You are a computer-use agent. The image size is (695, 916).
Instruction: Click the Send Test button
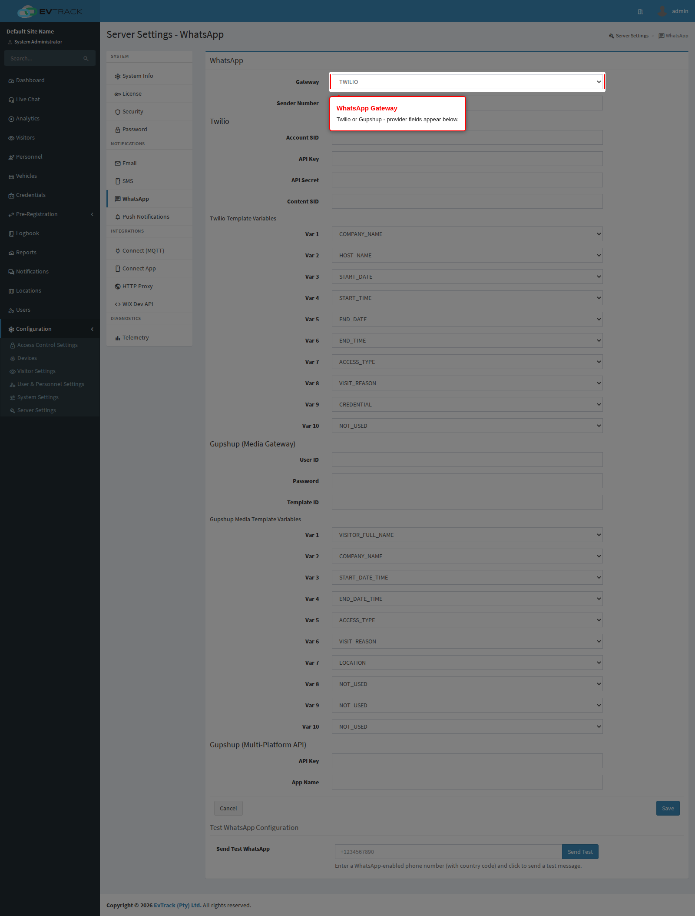(x=580, y=852)
